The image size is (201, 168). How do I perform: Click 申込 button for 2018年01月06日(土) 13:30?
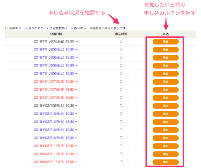[x=166, y=58]
